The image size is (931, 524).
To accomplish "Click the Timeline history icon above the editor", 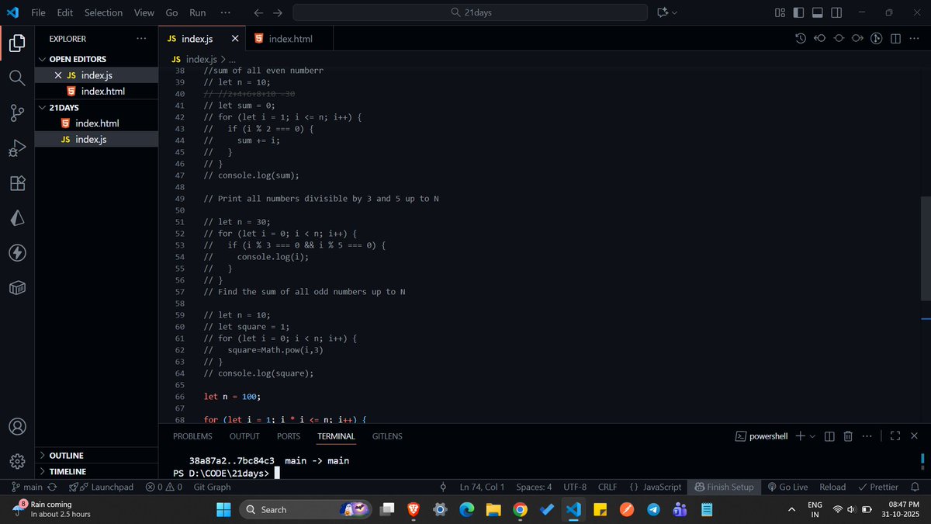I will click(801, 37).
